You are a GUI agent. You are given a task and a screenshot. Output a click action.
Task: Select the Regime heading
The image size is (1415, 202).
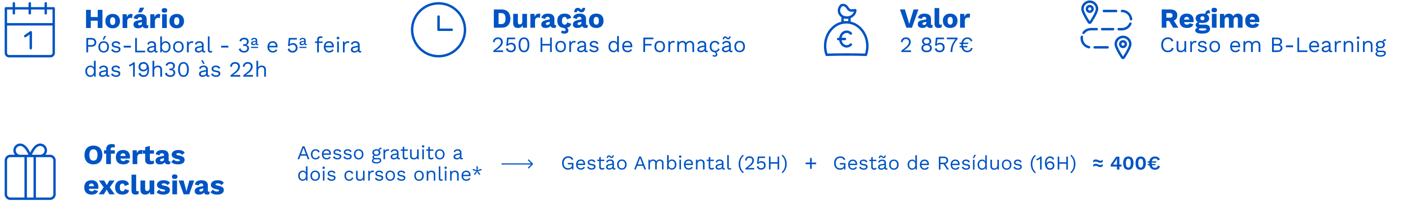tap(1210, 20)
